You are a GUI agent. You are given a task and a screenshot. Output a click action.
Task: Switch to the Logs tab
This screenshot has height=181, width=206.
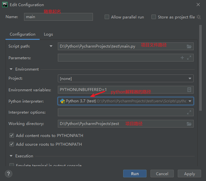(x=48, y=34)
